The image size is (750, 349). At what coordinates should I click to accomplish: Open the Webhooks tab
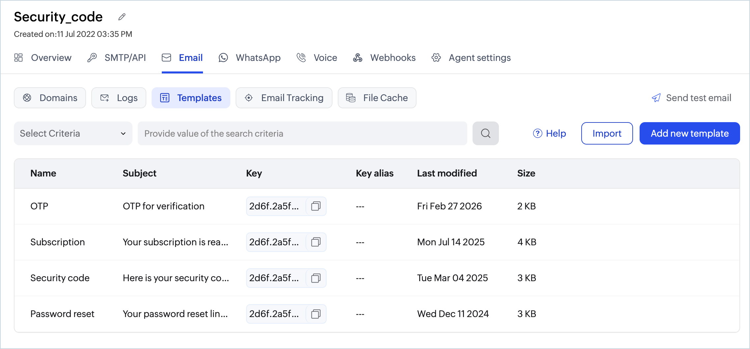tap(384, 58)
